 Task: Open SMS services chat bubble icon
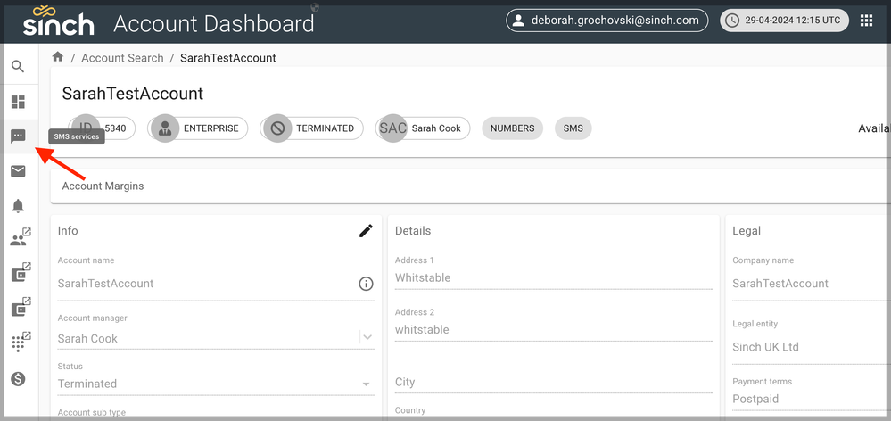point(18,136)
